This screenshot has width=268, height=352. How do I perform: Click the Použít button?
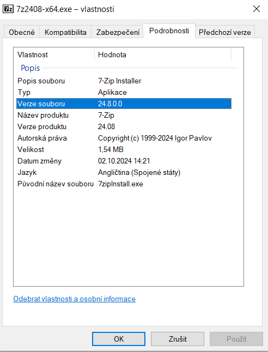pos(236,339)
